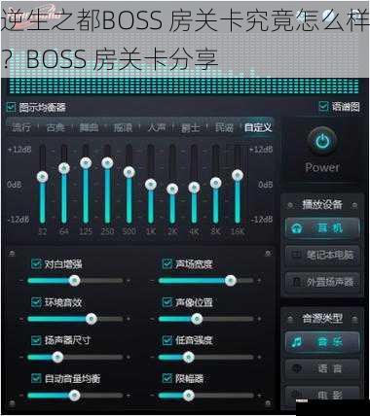Toggle the 声像位置 checkbox

[166, 302]
